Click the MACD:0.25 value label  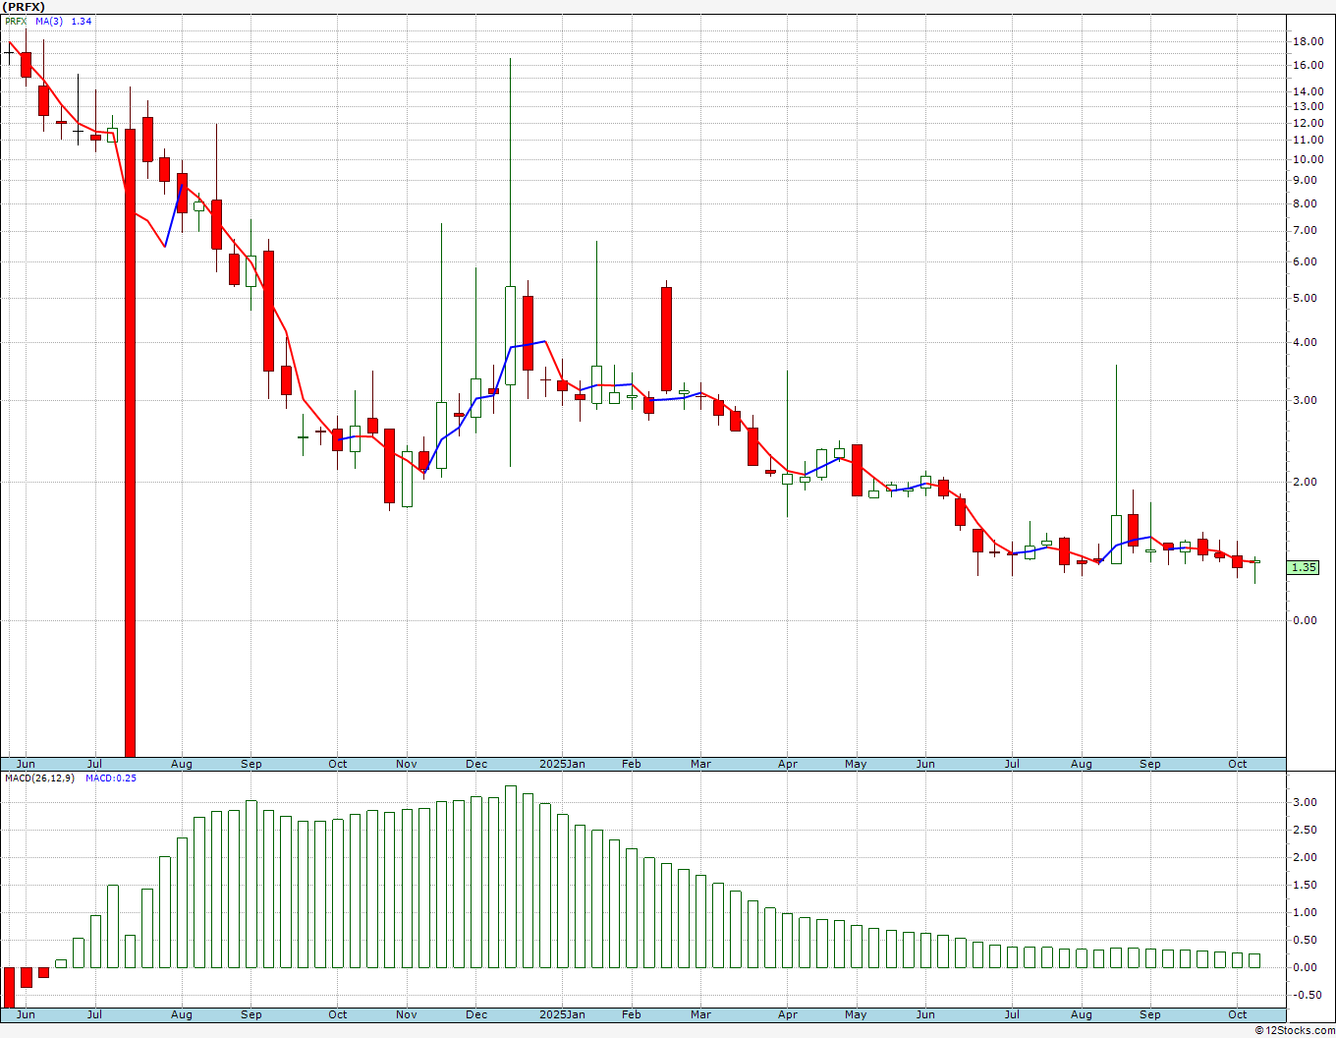point(111,778)
